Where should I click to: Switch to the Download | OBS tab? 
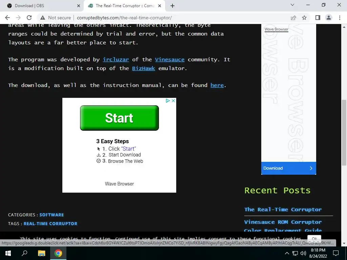tap(42, 6)
